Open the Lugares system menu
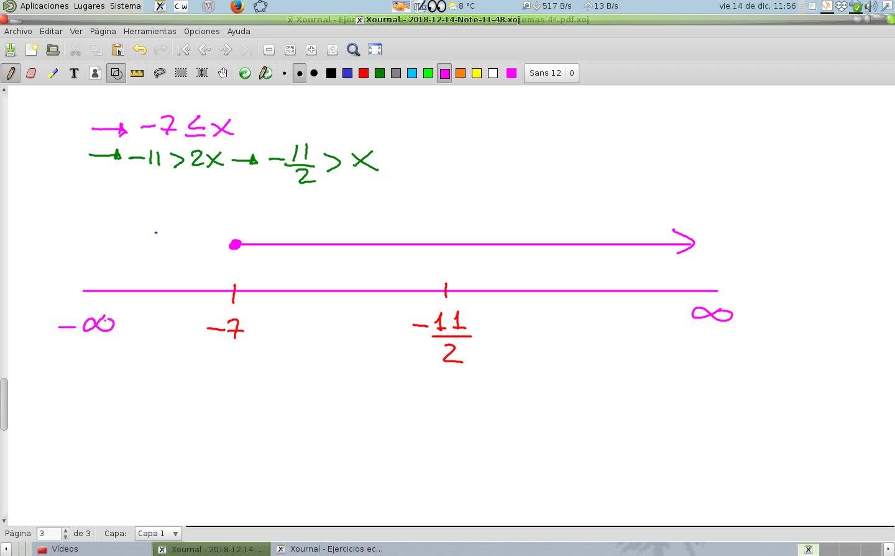Image resolution: width=895 pixels, height=556 pixels. [89, 6]
